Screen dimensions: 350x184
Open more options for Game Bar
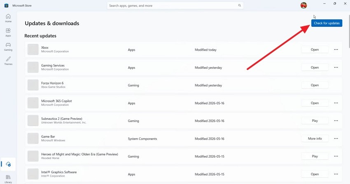point(336,138)
